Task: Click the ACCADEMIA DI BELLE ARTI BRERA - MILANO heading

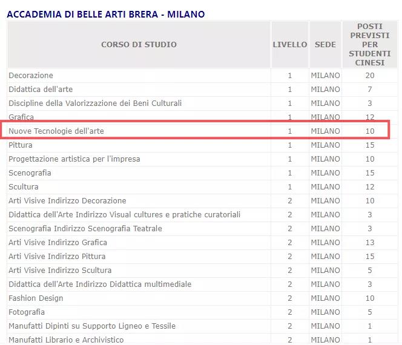Action: pos(105,14)
